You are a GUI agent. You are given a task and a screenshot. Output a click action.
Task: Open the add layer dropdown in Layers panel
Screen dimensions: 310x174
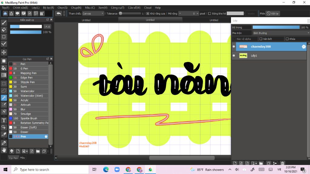coord(254,163)
